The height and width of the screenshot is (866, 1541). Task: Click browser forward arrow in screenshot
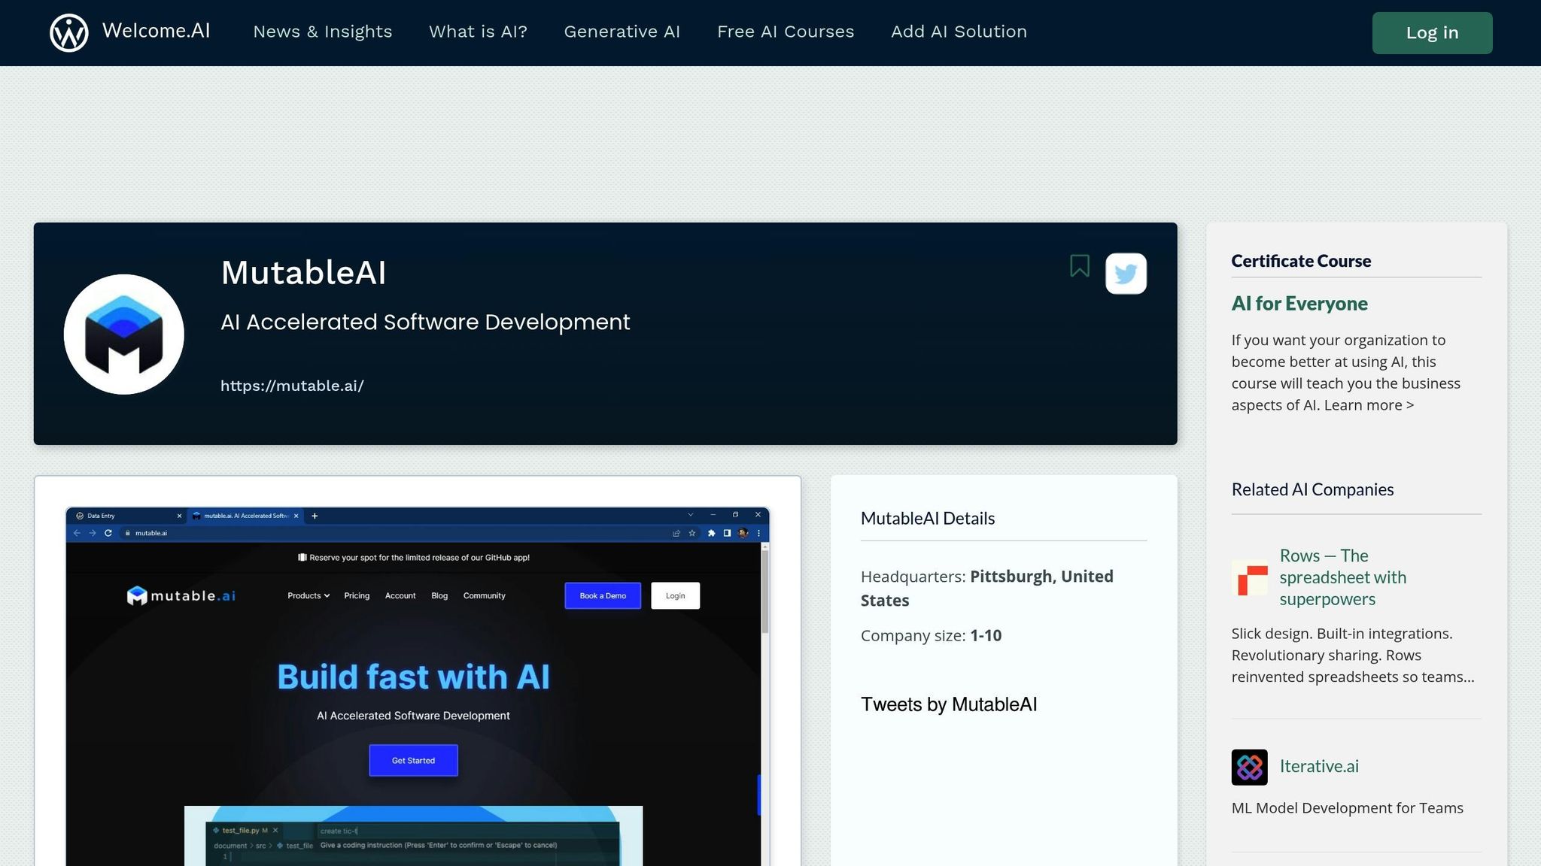[x=93, y=533]
